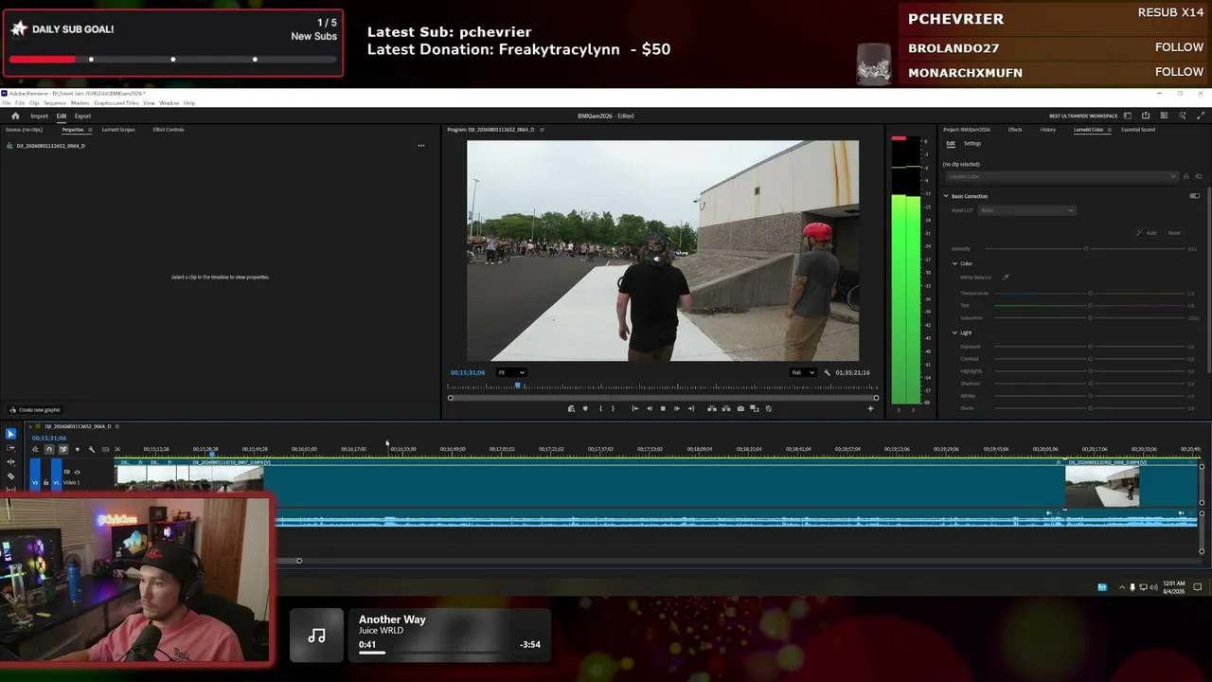Open the progress dashboard icon in header
The width and height of the screenshot is (1212, 682).
click(1165, 117)
